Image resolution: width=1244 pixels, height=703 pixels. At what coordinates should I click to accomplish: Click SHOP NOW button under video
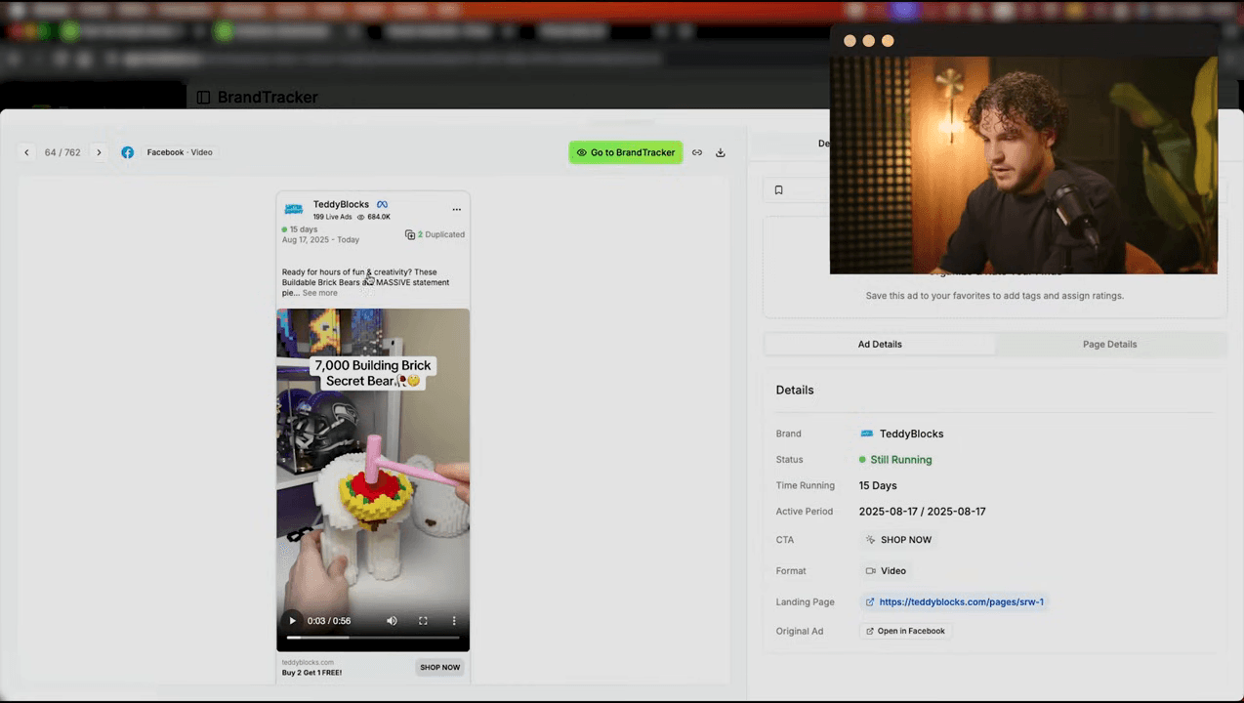439,667
